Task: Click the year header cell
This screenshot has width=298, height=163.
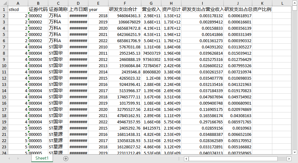Action: coord(98,9)
